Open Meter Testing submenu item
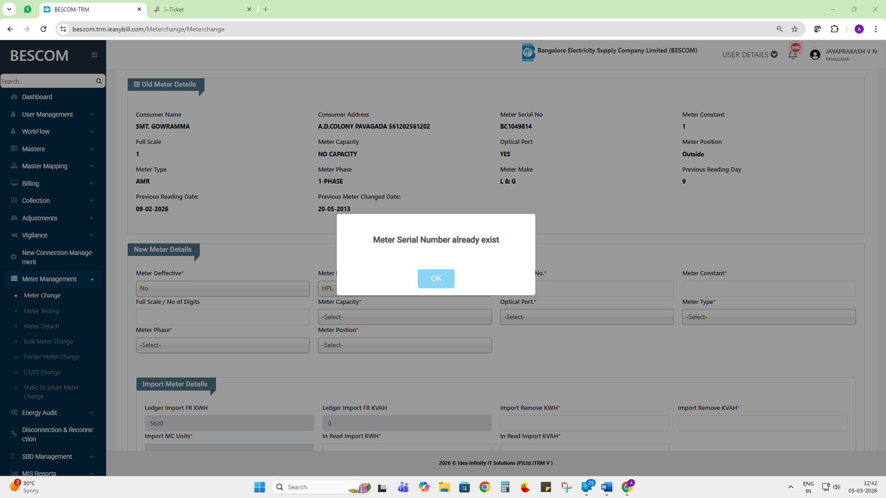The width and height of the screenshot is (886, 498). tap(42, 311)
